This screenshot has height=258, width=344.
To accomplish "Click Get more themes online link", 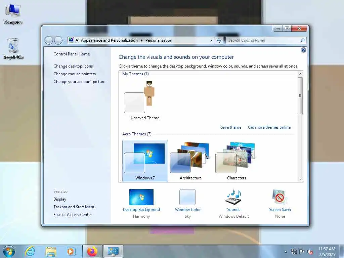I will (269, 127).
